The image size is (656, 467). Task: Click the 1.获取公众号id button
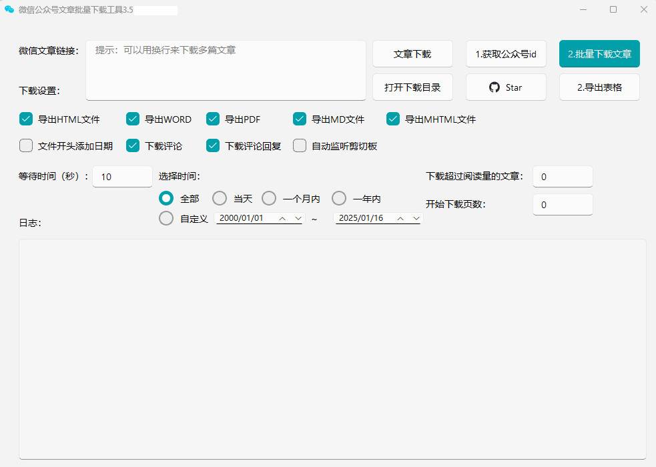pyautogui.click(x=506, y=54)
